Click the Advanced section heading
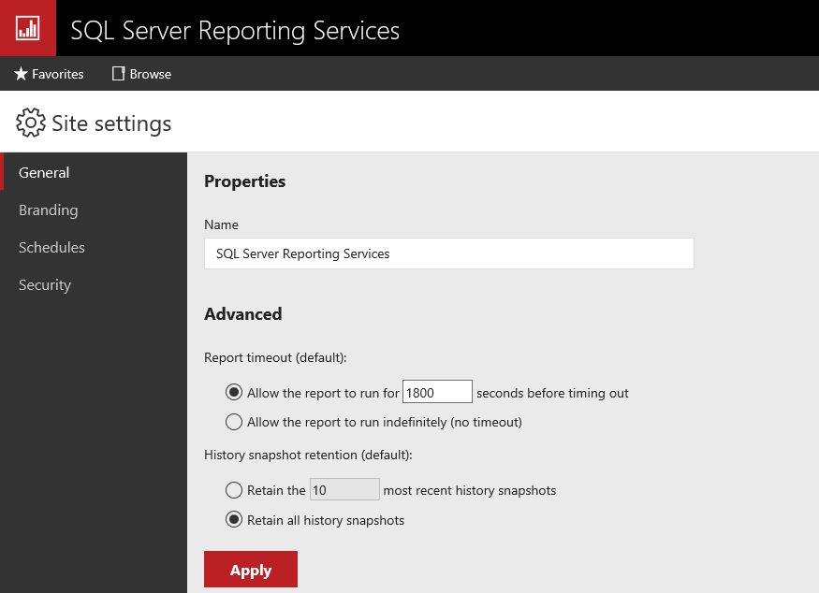Image resolution: width=819 pixels, height=593 pixels. pos(242,314)
